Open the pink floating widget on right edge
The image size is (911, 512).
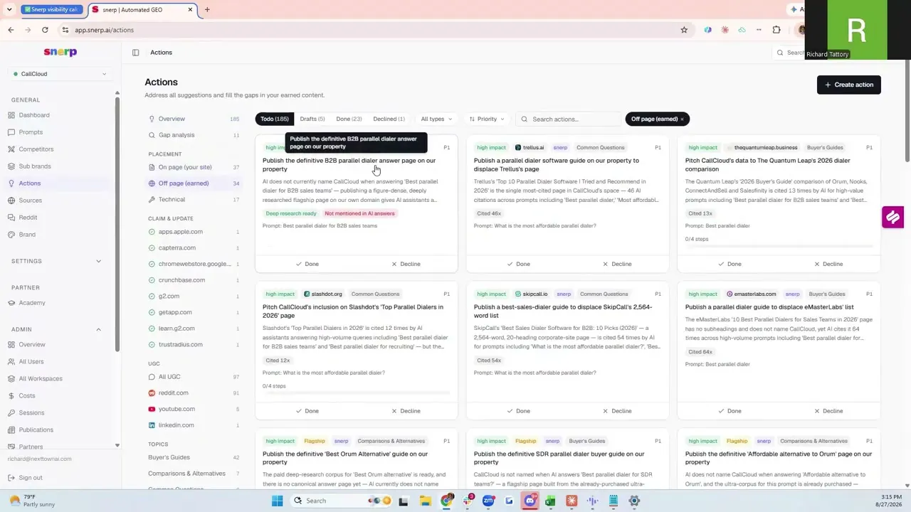pos(892,217)
